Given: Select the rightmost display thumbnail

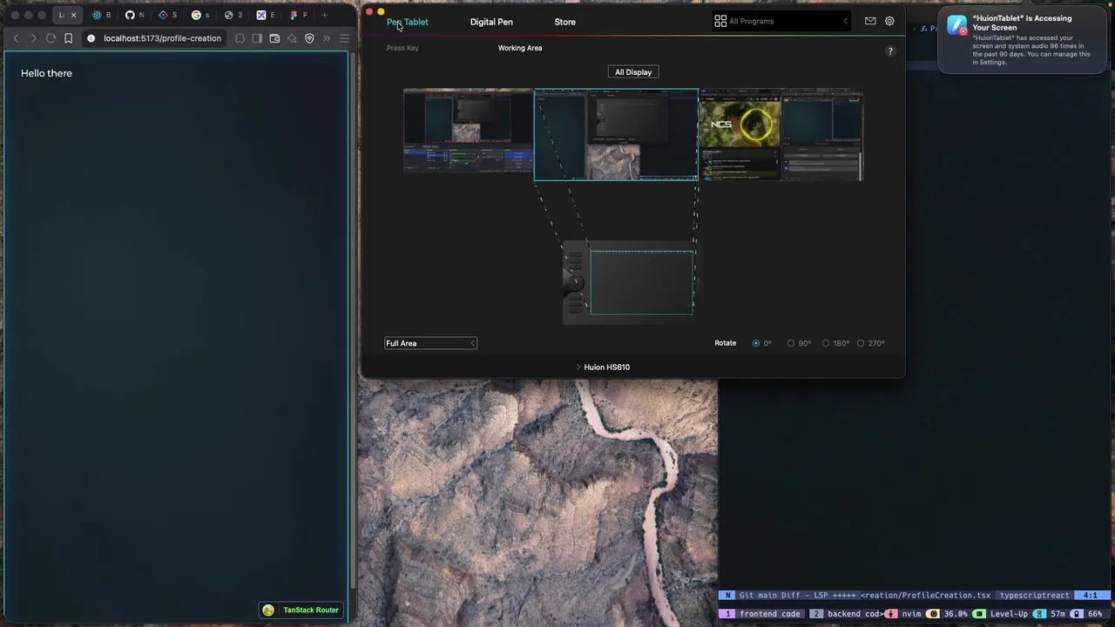Looking at the screenshot, I should click(822, 135).
